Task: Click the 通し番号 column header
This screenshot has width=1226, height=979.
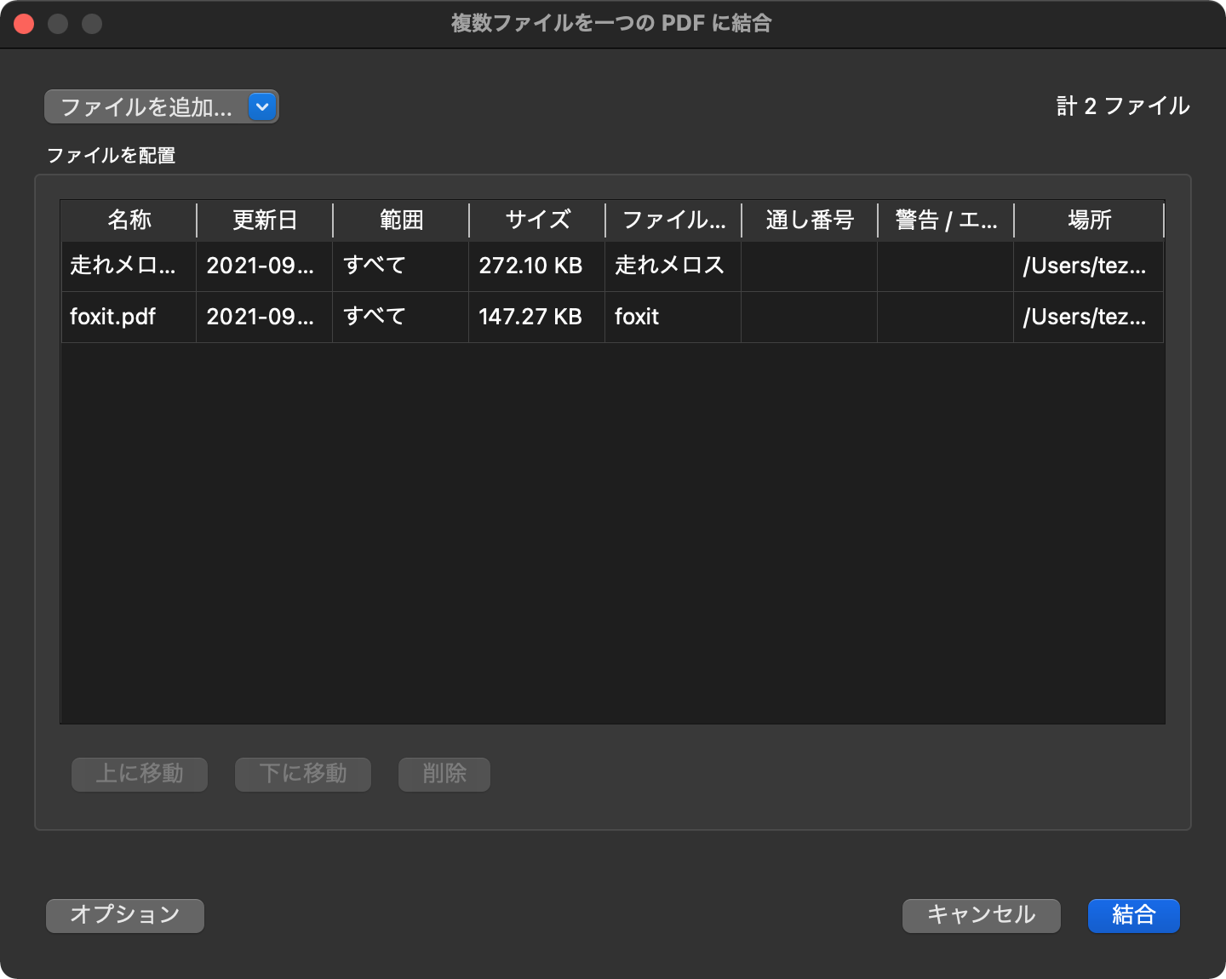Action: (x=810, y=220)
